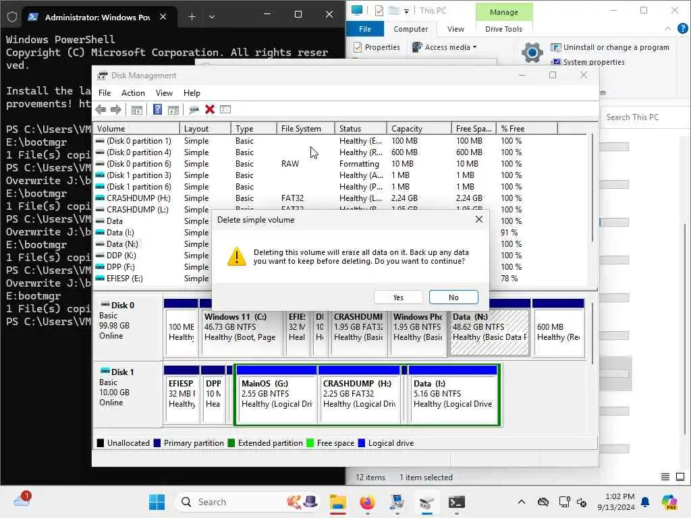
Task: Open Windows Start button
Action: tap(157, 502)
